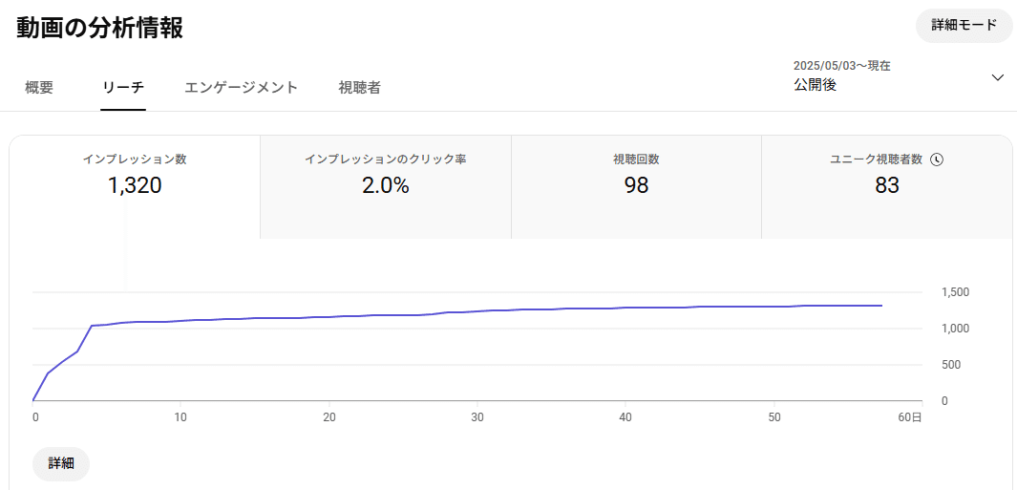This screenshot has height=490, width=1017.
Task: Click the chart line start at day 0
Action: pyautogui.click(x=33, y=400)
